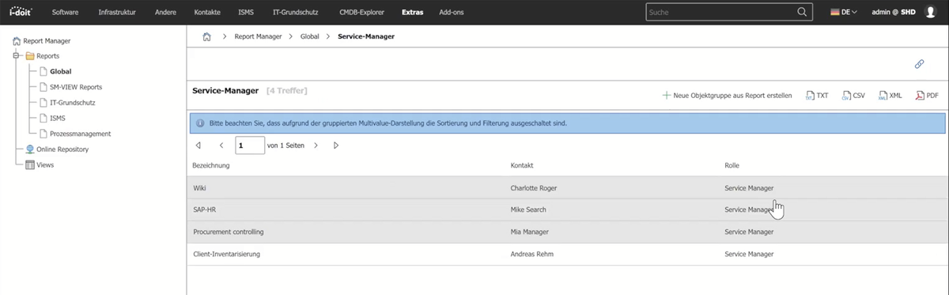
Task: Click Mike Search contact cell
Action: click(x=529, y=210)
